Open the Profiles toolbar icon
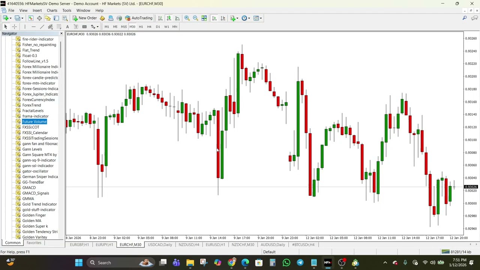480x270 pixels. pos(18,18)
